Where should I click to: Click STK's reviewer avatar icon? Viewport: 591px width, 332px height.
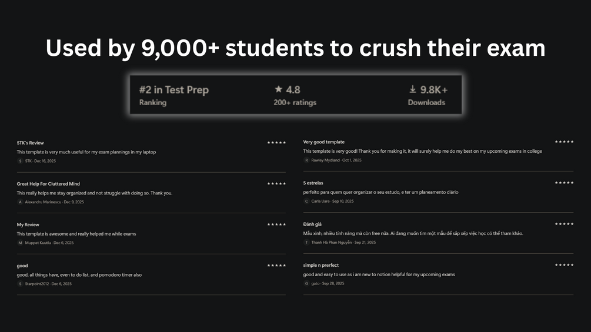[x=20, y=161]
